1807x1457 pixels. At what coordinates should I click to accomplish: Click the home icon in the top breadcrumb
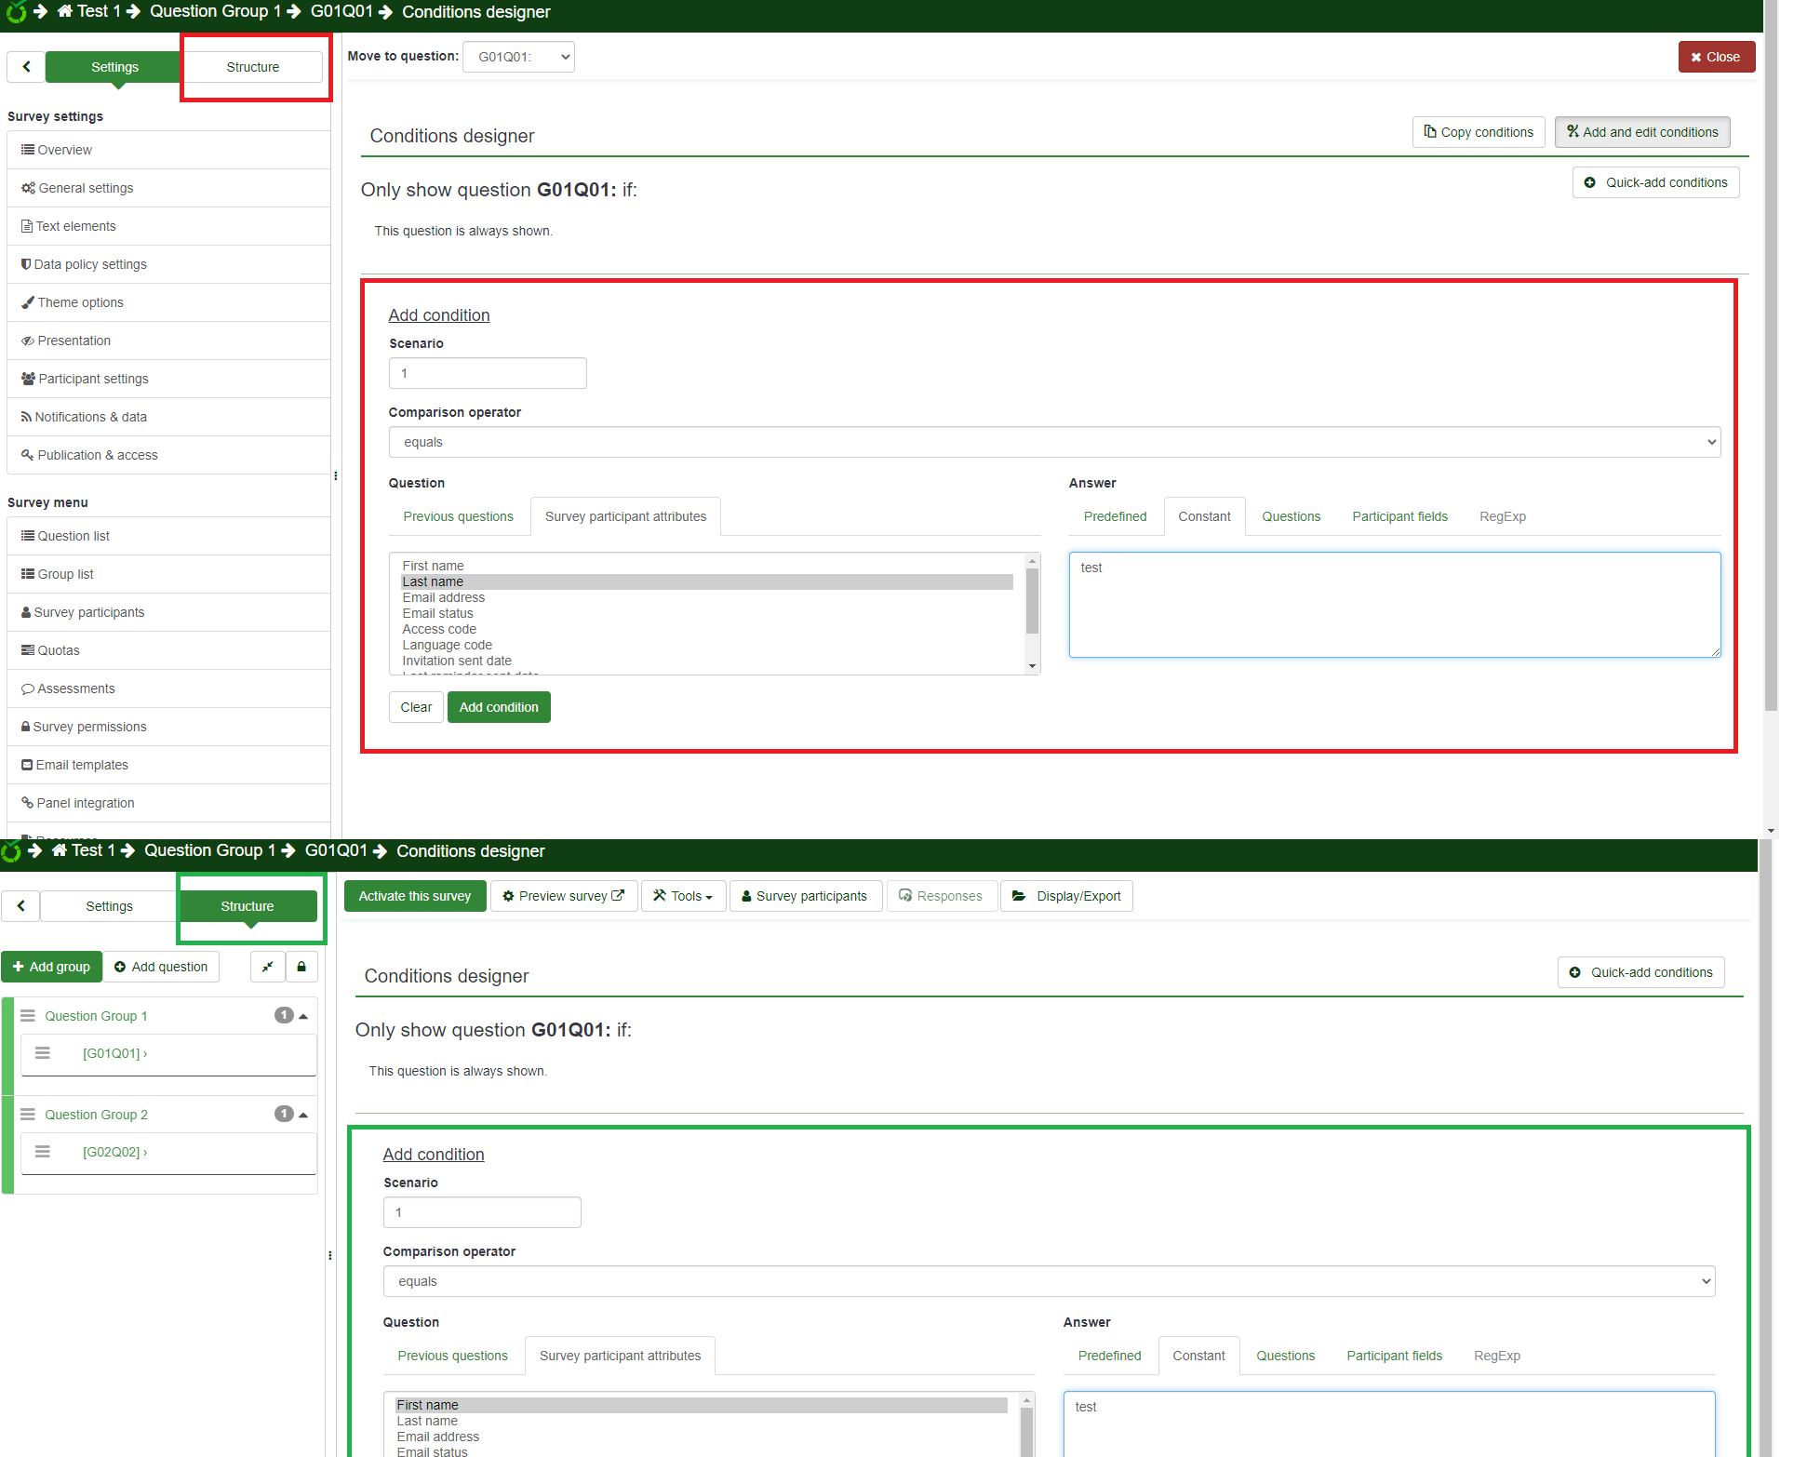pos(65,11)
